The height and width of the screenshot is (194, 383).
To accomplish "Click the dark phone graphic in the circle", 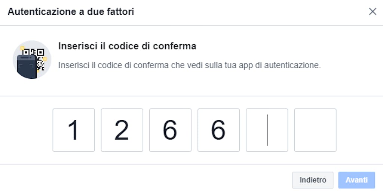I will click(27, 67).
